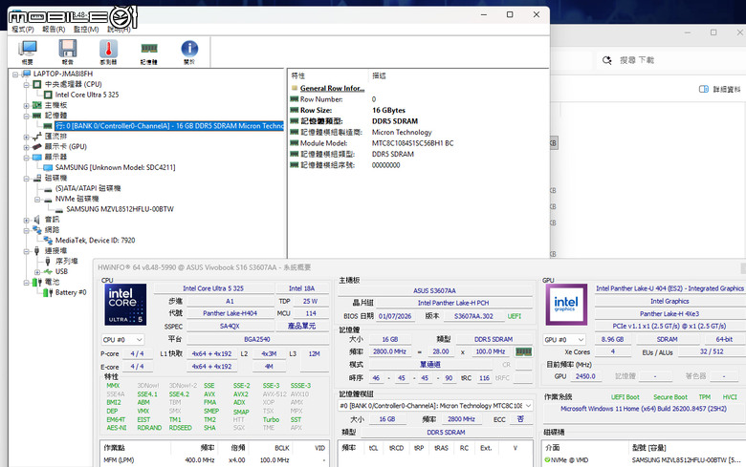Screen dimensions: 746x467
Task: Click the UEFI label beside BIOS version
Action: coord(514,316)
